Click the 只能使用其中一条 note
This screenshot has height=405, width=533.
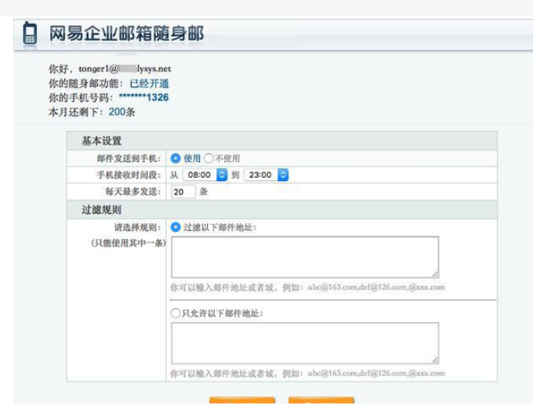pyautogui.click(x=129, y=243)
